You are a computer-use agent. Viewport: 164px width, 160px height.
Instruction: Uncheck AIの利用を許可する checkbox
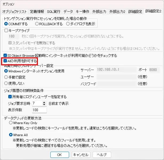(5, 61)
